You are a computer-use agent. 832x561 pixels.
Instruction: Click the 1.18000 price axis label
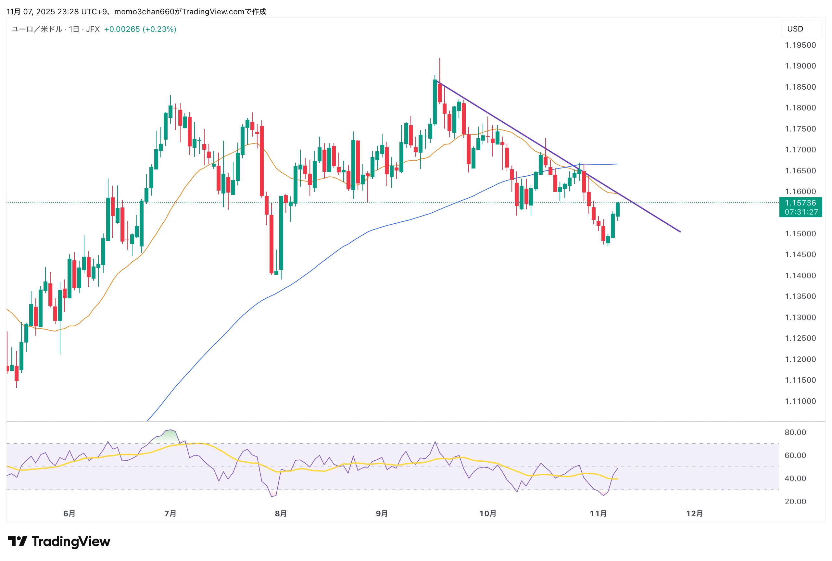pyautogui.click(x=800, y=108)
